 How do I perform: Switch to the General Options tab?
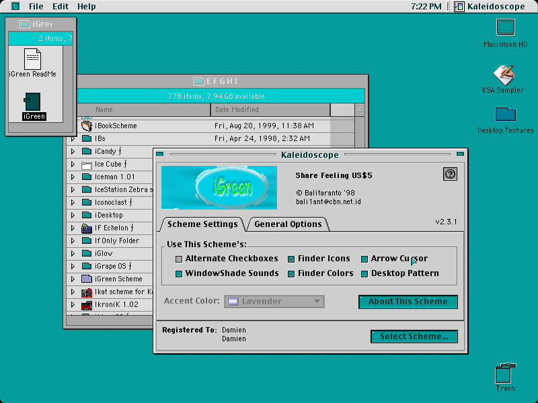coord(289,224)
